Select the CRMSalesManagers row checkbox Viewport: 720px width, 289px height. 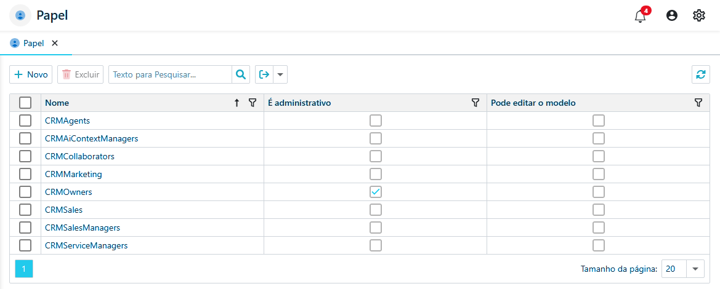point(25,228)
